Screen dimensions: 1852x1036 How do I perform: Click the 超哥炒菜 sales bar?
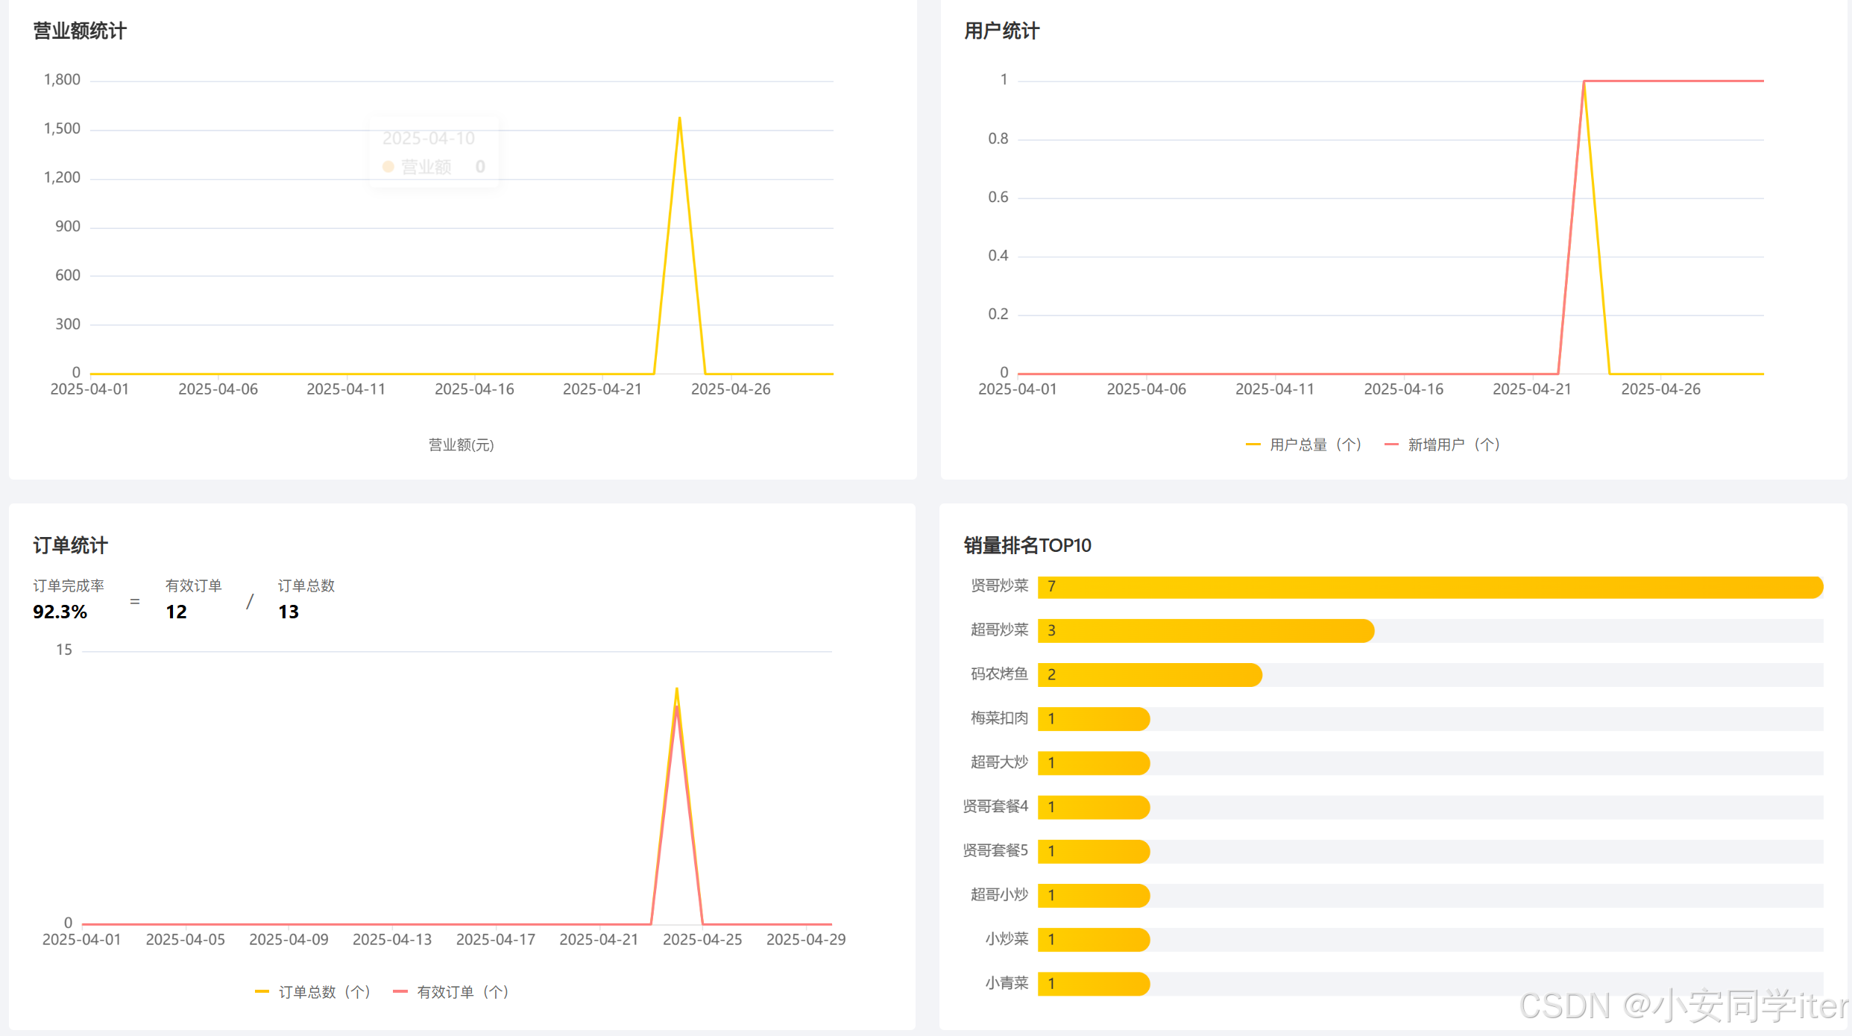pos(1205,631)
